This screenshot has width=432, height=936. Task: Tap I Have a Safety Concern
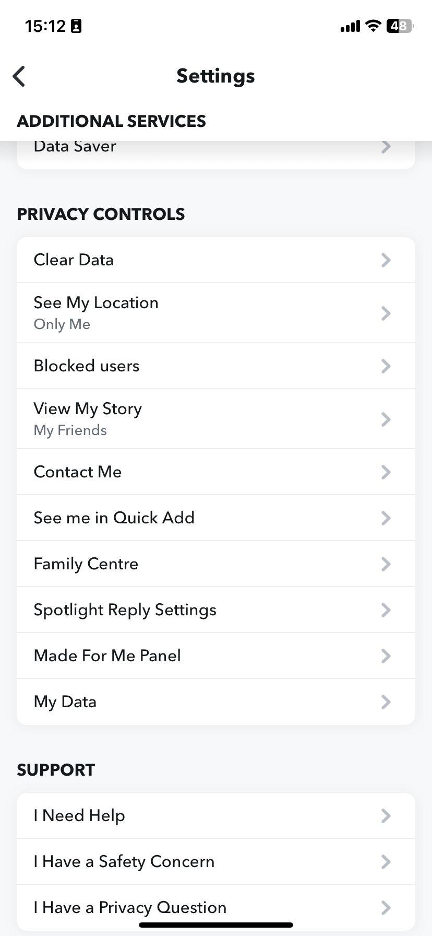(215, 862)
